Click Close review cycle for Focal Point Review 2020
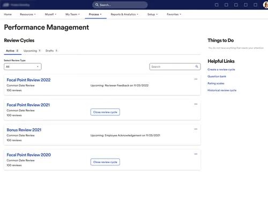The width and height of the screenshot is (268, 205). coord(105,162)
